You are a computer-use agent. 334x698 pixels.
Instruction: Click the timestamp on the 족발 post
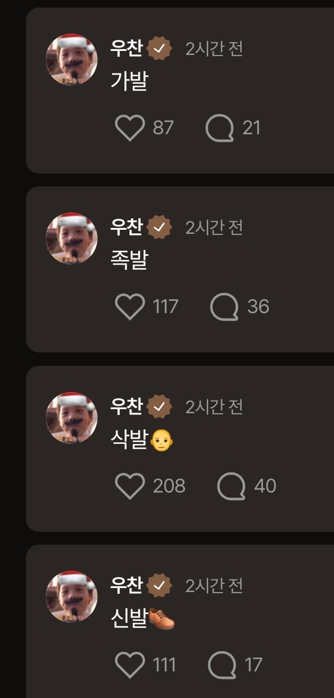pos(214,227)
